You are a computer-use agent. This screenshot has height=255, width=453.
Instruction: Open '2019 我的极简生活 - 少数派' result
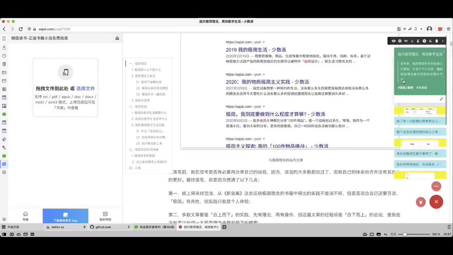(x=256, y=49)
